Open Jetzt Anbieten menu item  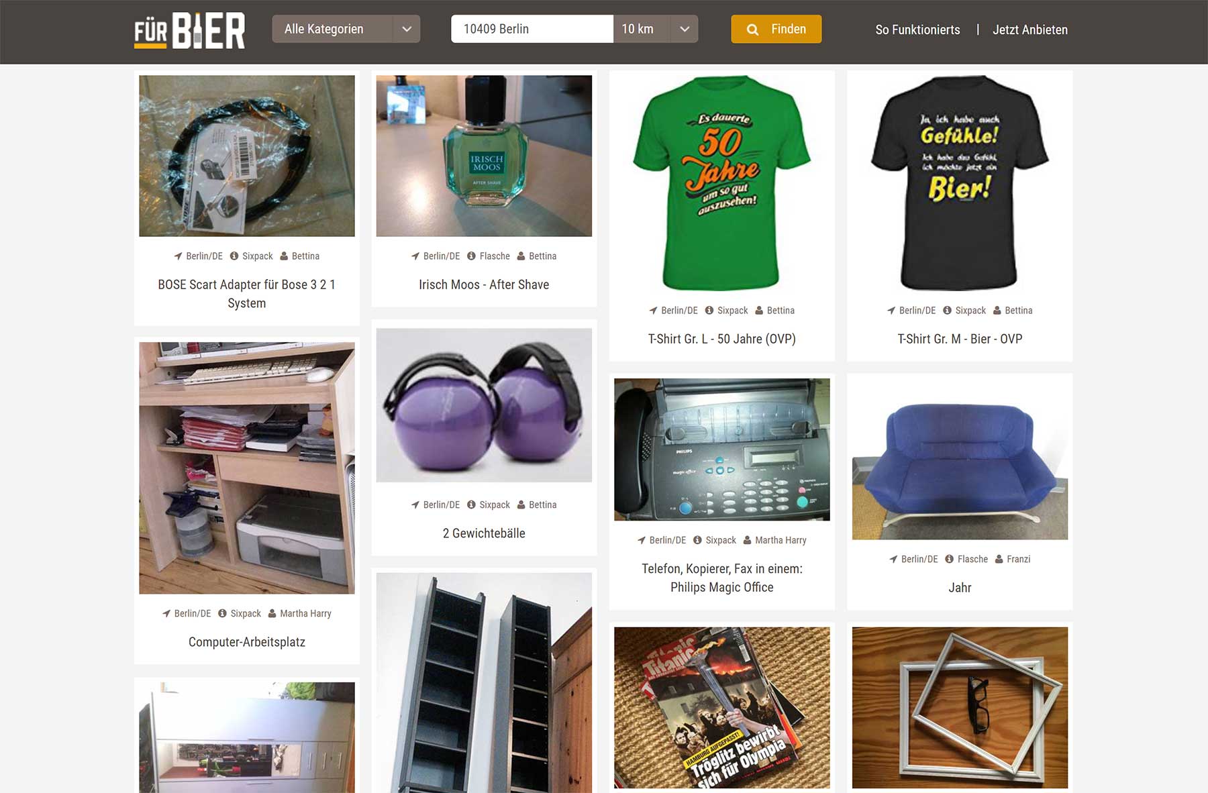(x=1030, y=30)
